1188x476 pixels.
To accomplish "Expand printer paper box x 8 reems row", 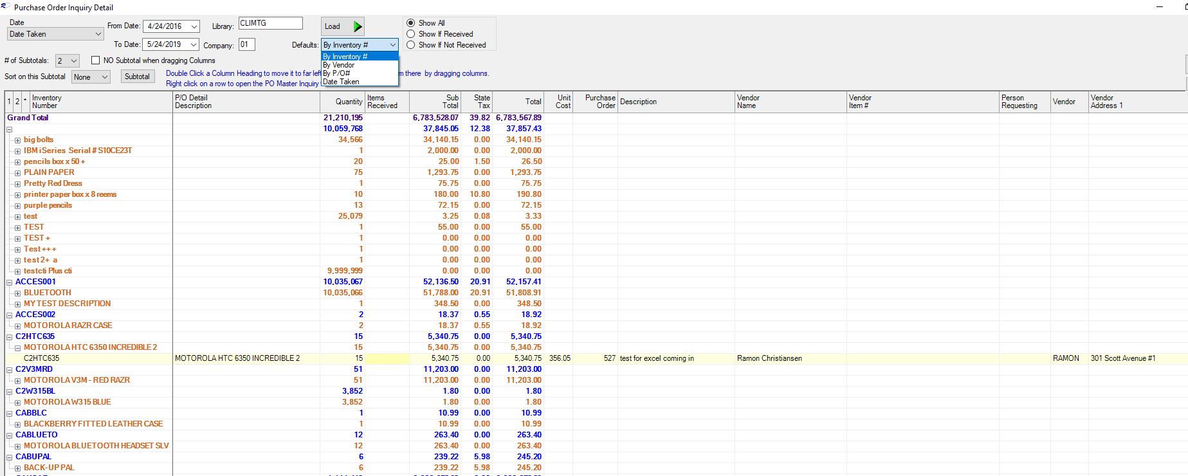I will point(18,195).
